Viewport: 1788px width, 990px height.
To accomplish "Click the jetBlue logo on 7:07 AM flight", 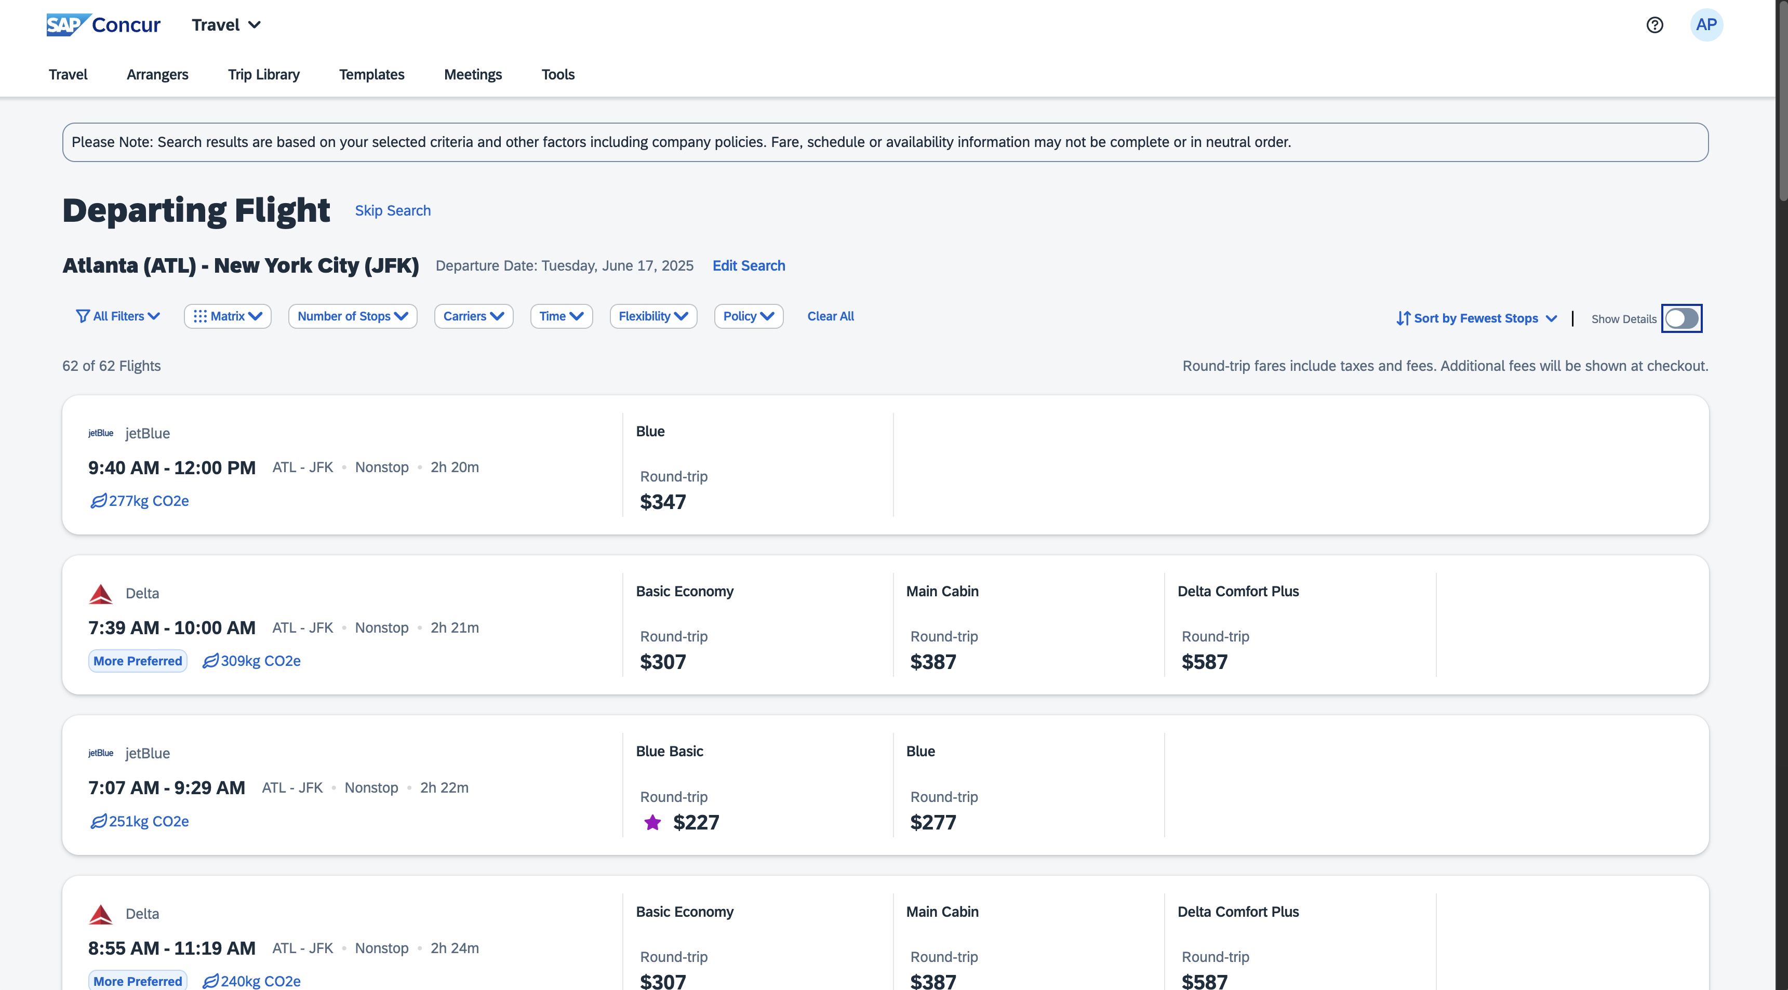I will tap(101, 753).
